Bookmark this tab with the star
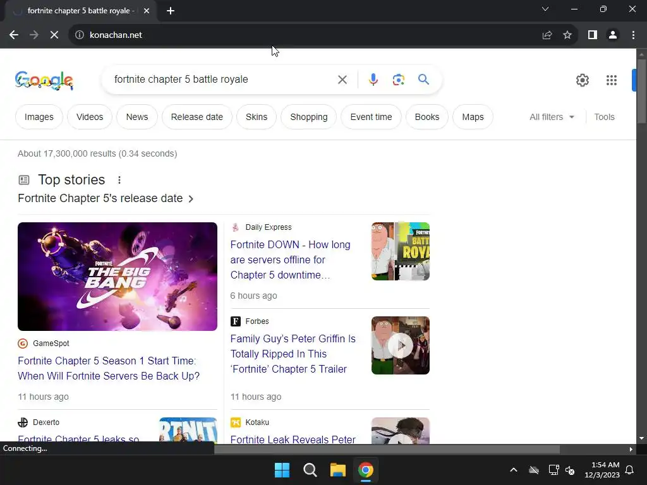Image resolution: width=647 pixels, height=485 pixels. pyautogui.click(x=567, y=35)
